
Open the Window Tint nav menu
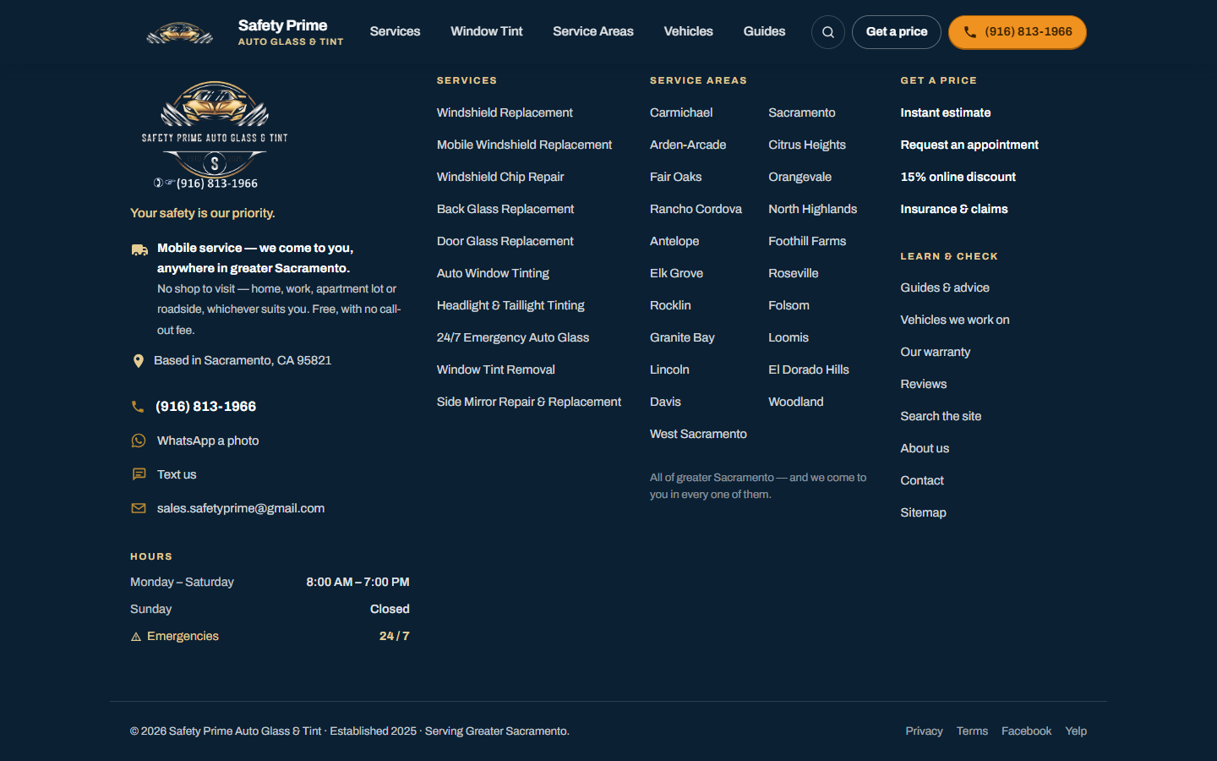click(x=487, y=31)
